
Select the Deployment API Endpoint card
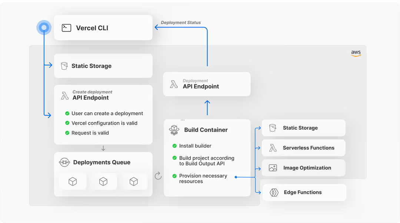coord(207,84)
